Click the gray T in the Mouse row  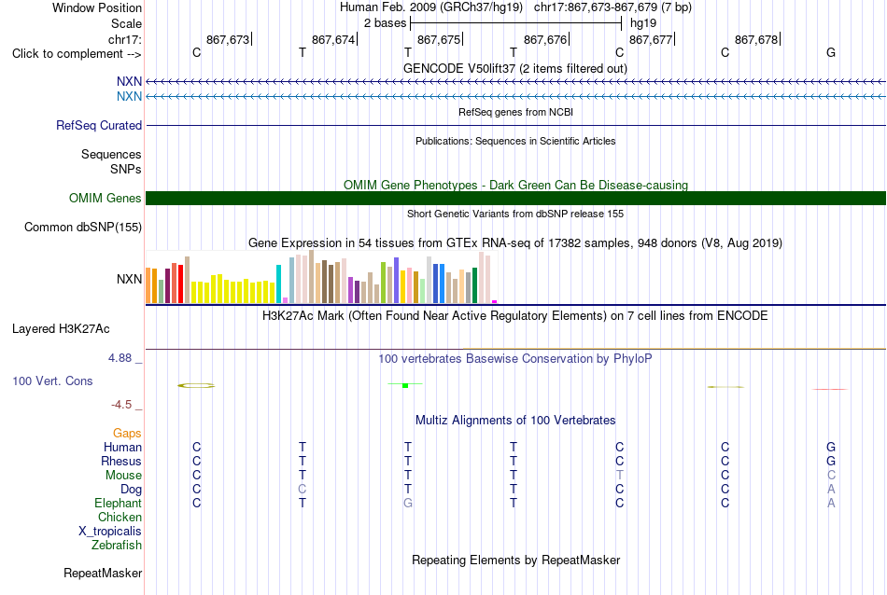pyautogui.click(x=619, y=476)
